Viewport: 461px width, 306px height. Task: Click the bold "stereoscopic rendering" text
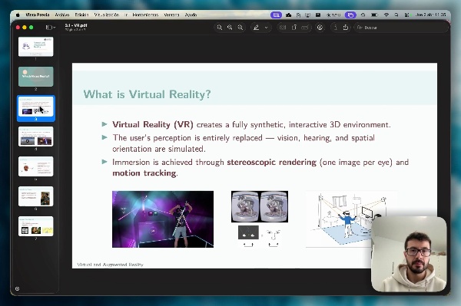point(271,163)
